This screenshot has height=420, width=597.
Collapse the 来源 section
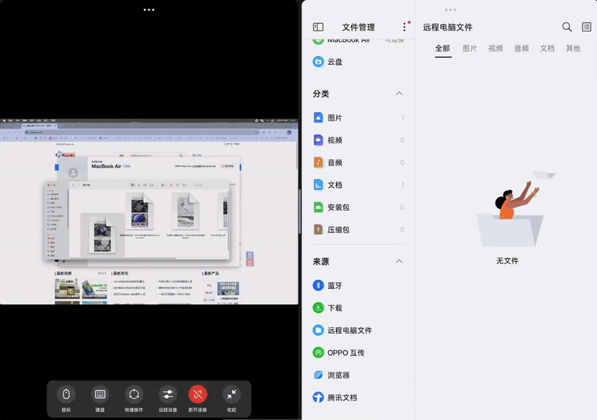[x=399, y=262]
